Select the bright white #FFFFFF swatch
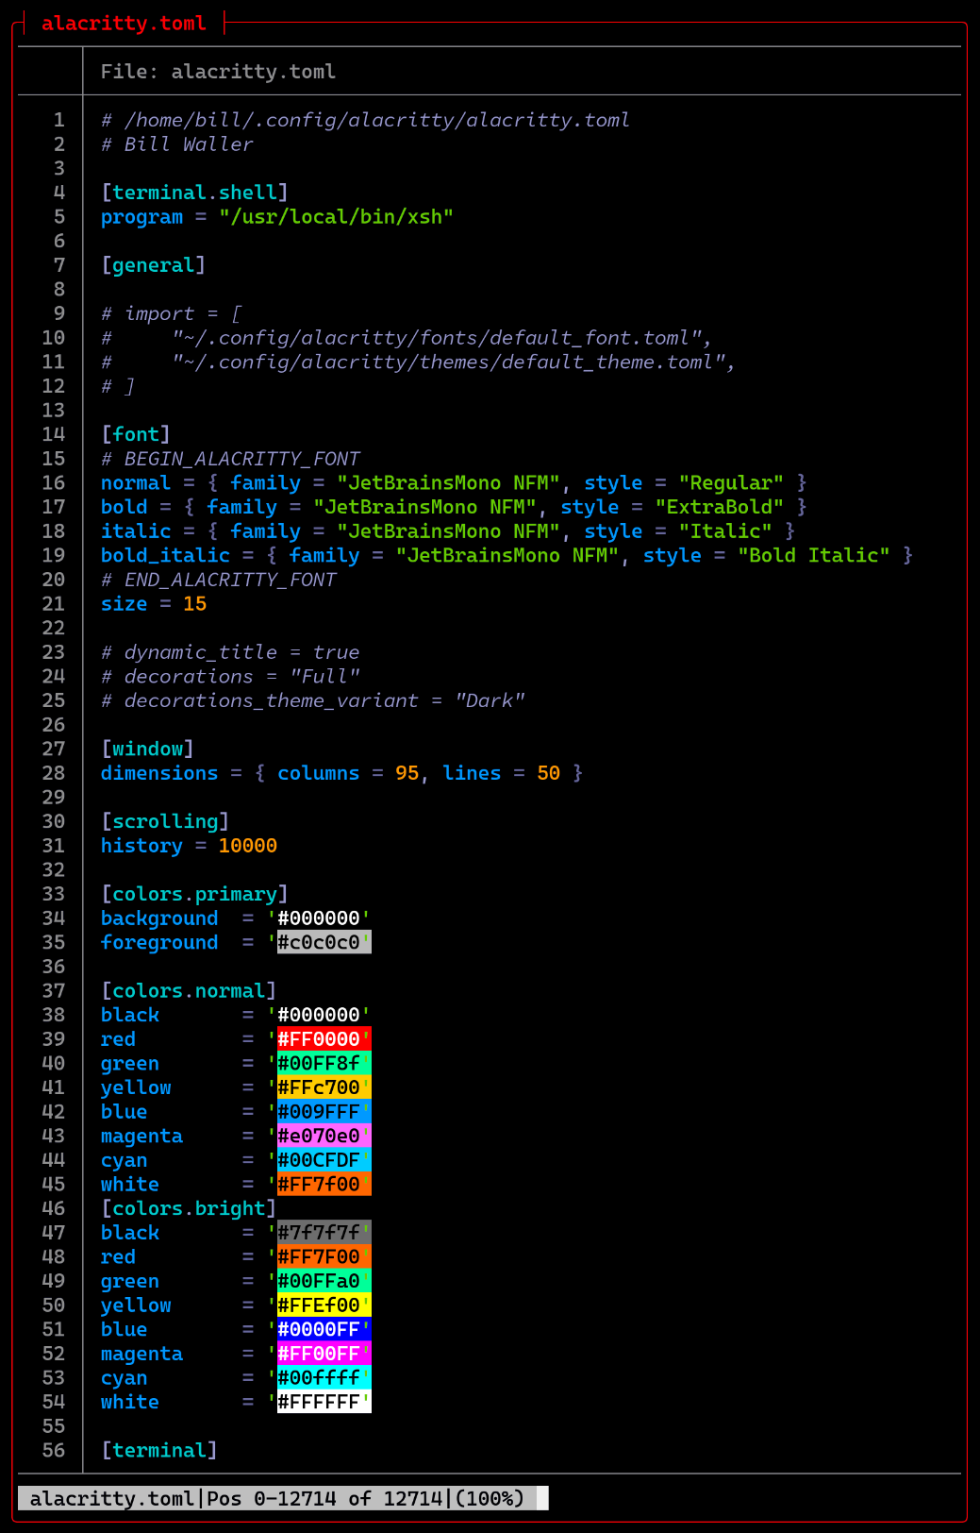980x1533 pixels. [x=319, y=1403]
